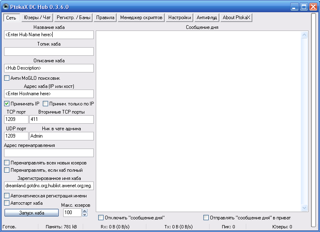Click the Tx: 0 B (0 B/s) status text
Viewport: 320px width, 232px height.
tap(179, 227)
